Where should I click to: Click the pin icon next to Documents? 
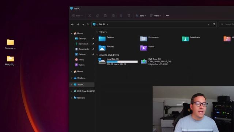click(93, 49)
